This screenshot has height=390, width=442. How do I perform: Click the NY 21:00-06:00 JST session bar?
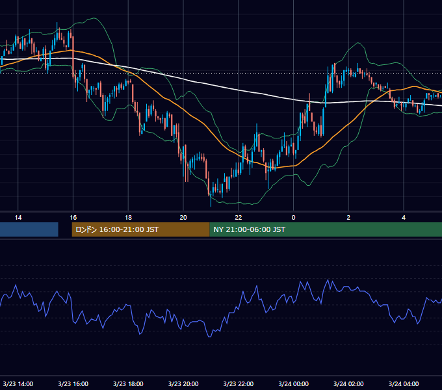click(x=326, y=229)
